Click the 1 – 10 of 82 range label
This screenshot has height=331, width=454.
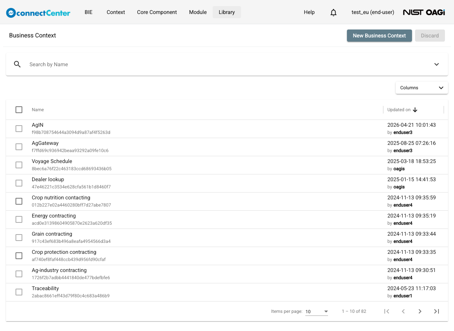[354, 311]
